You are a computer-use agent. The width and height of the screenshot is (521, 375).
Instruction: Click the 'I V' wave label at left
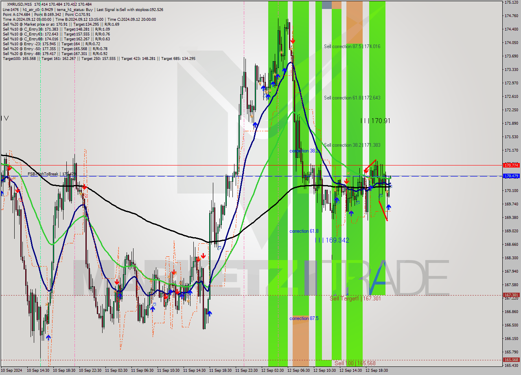click(5, 118)
